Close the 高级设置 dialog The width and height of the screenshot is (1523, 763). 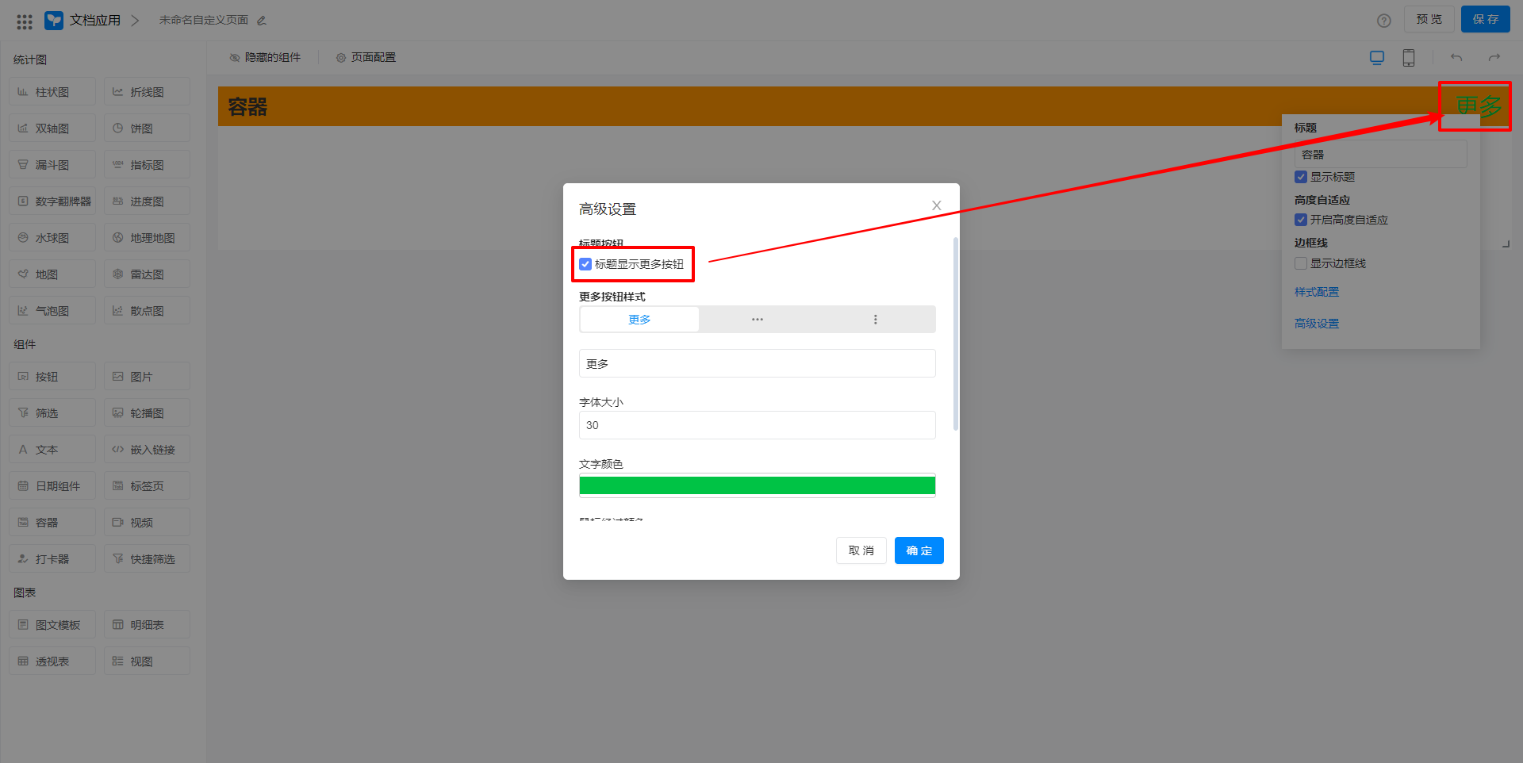[936, 205]
